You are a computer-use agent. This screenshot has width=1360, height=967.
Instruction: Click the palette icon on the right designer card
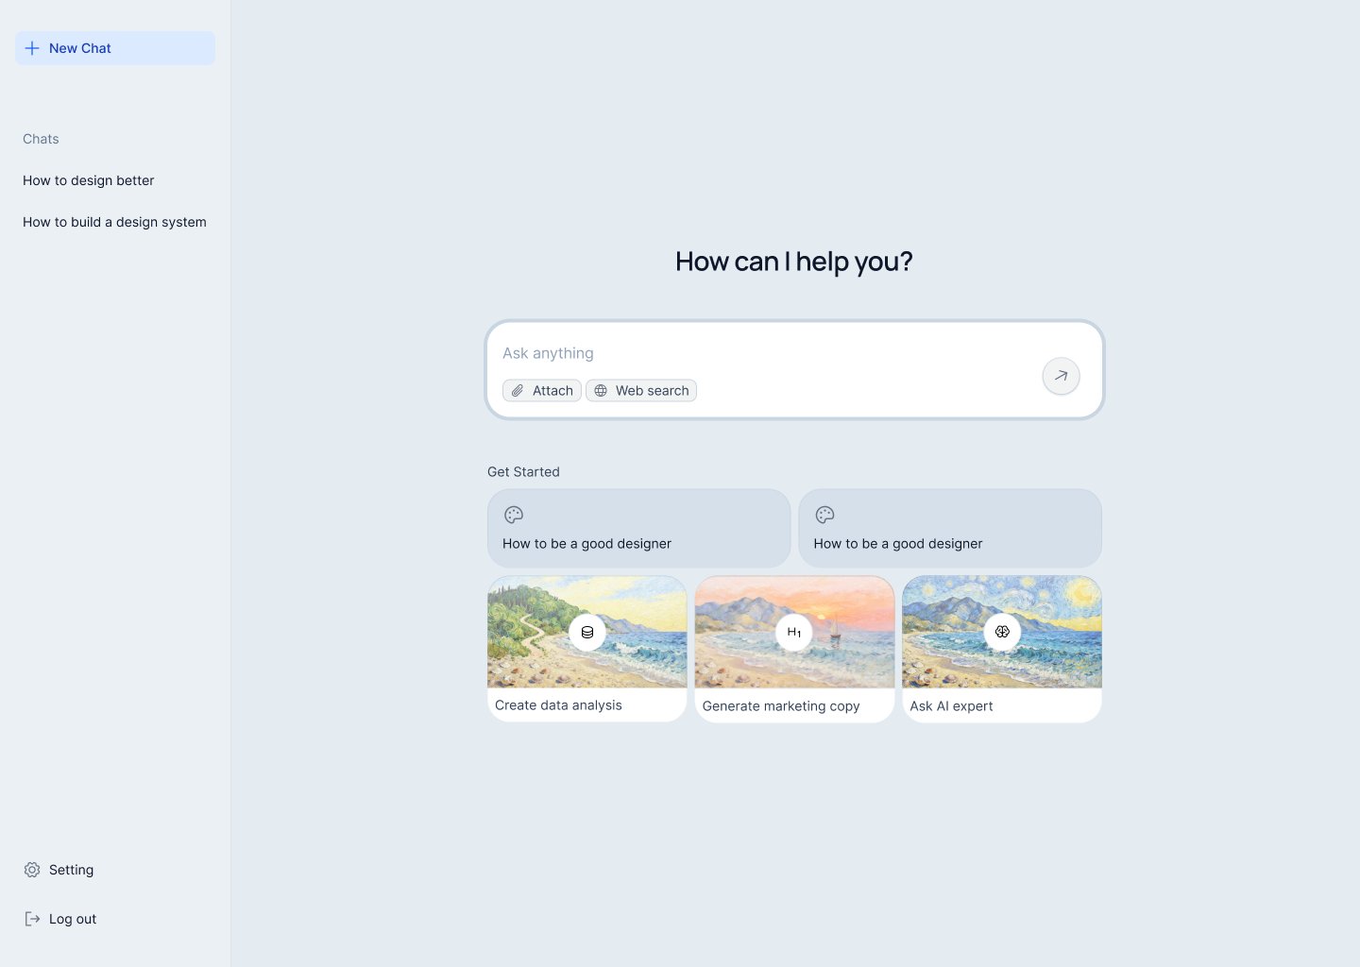(x=824, y=515)
